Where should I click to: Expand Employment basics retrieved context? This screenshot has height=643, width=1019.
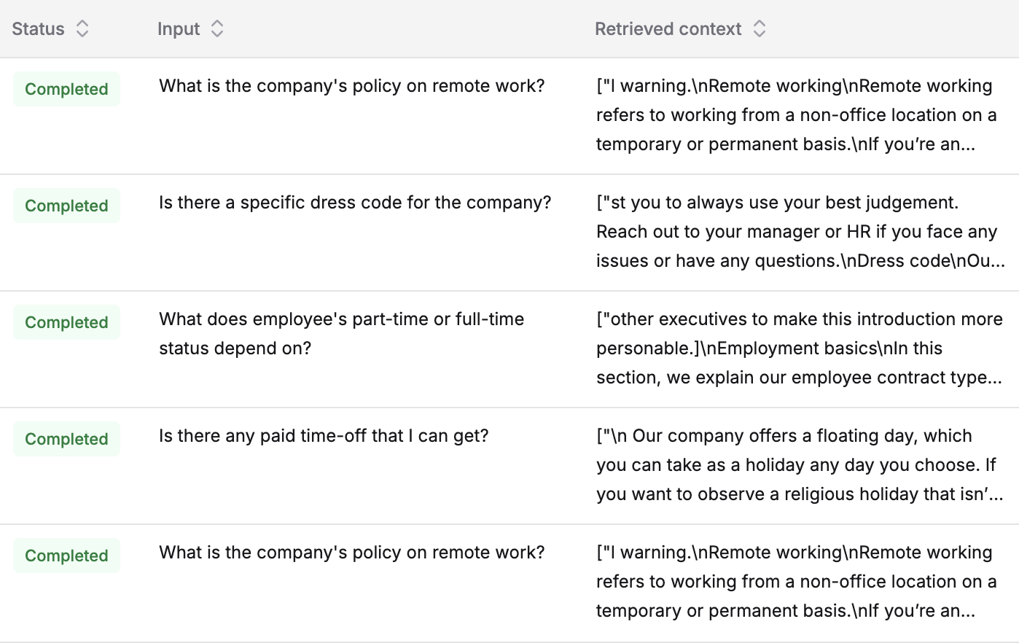799,348
